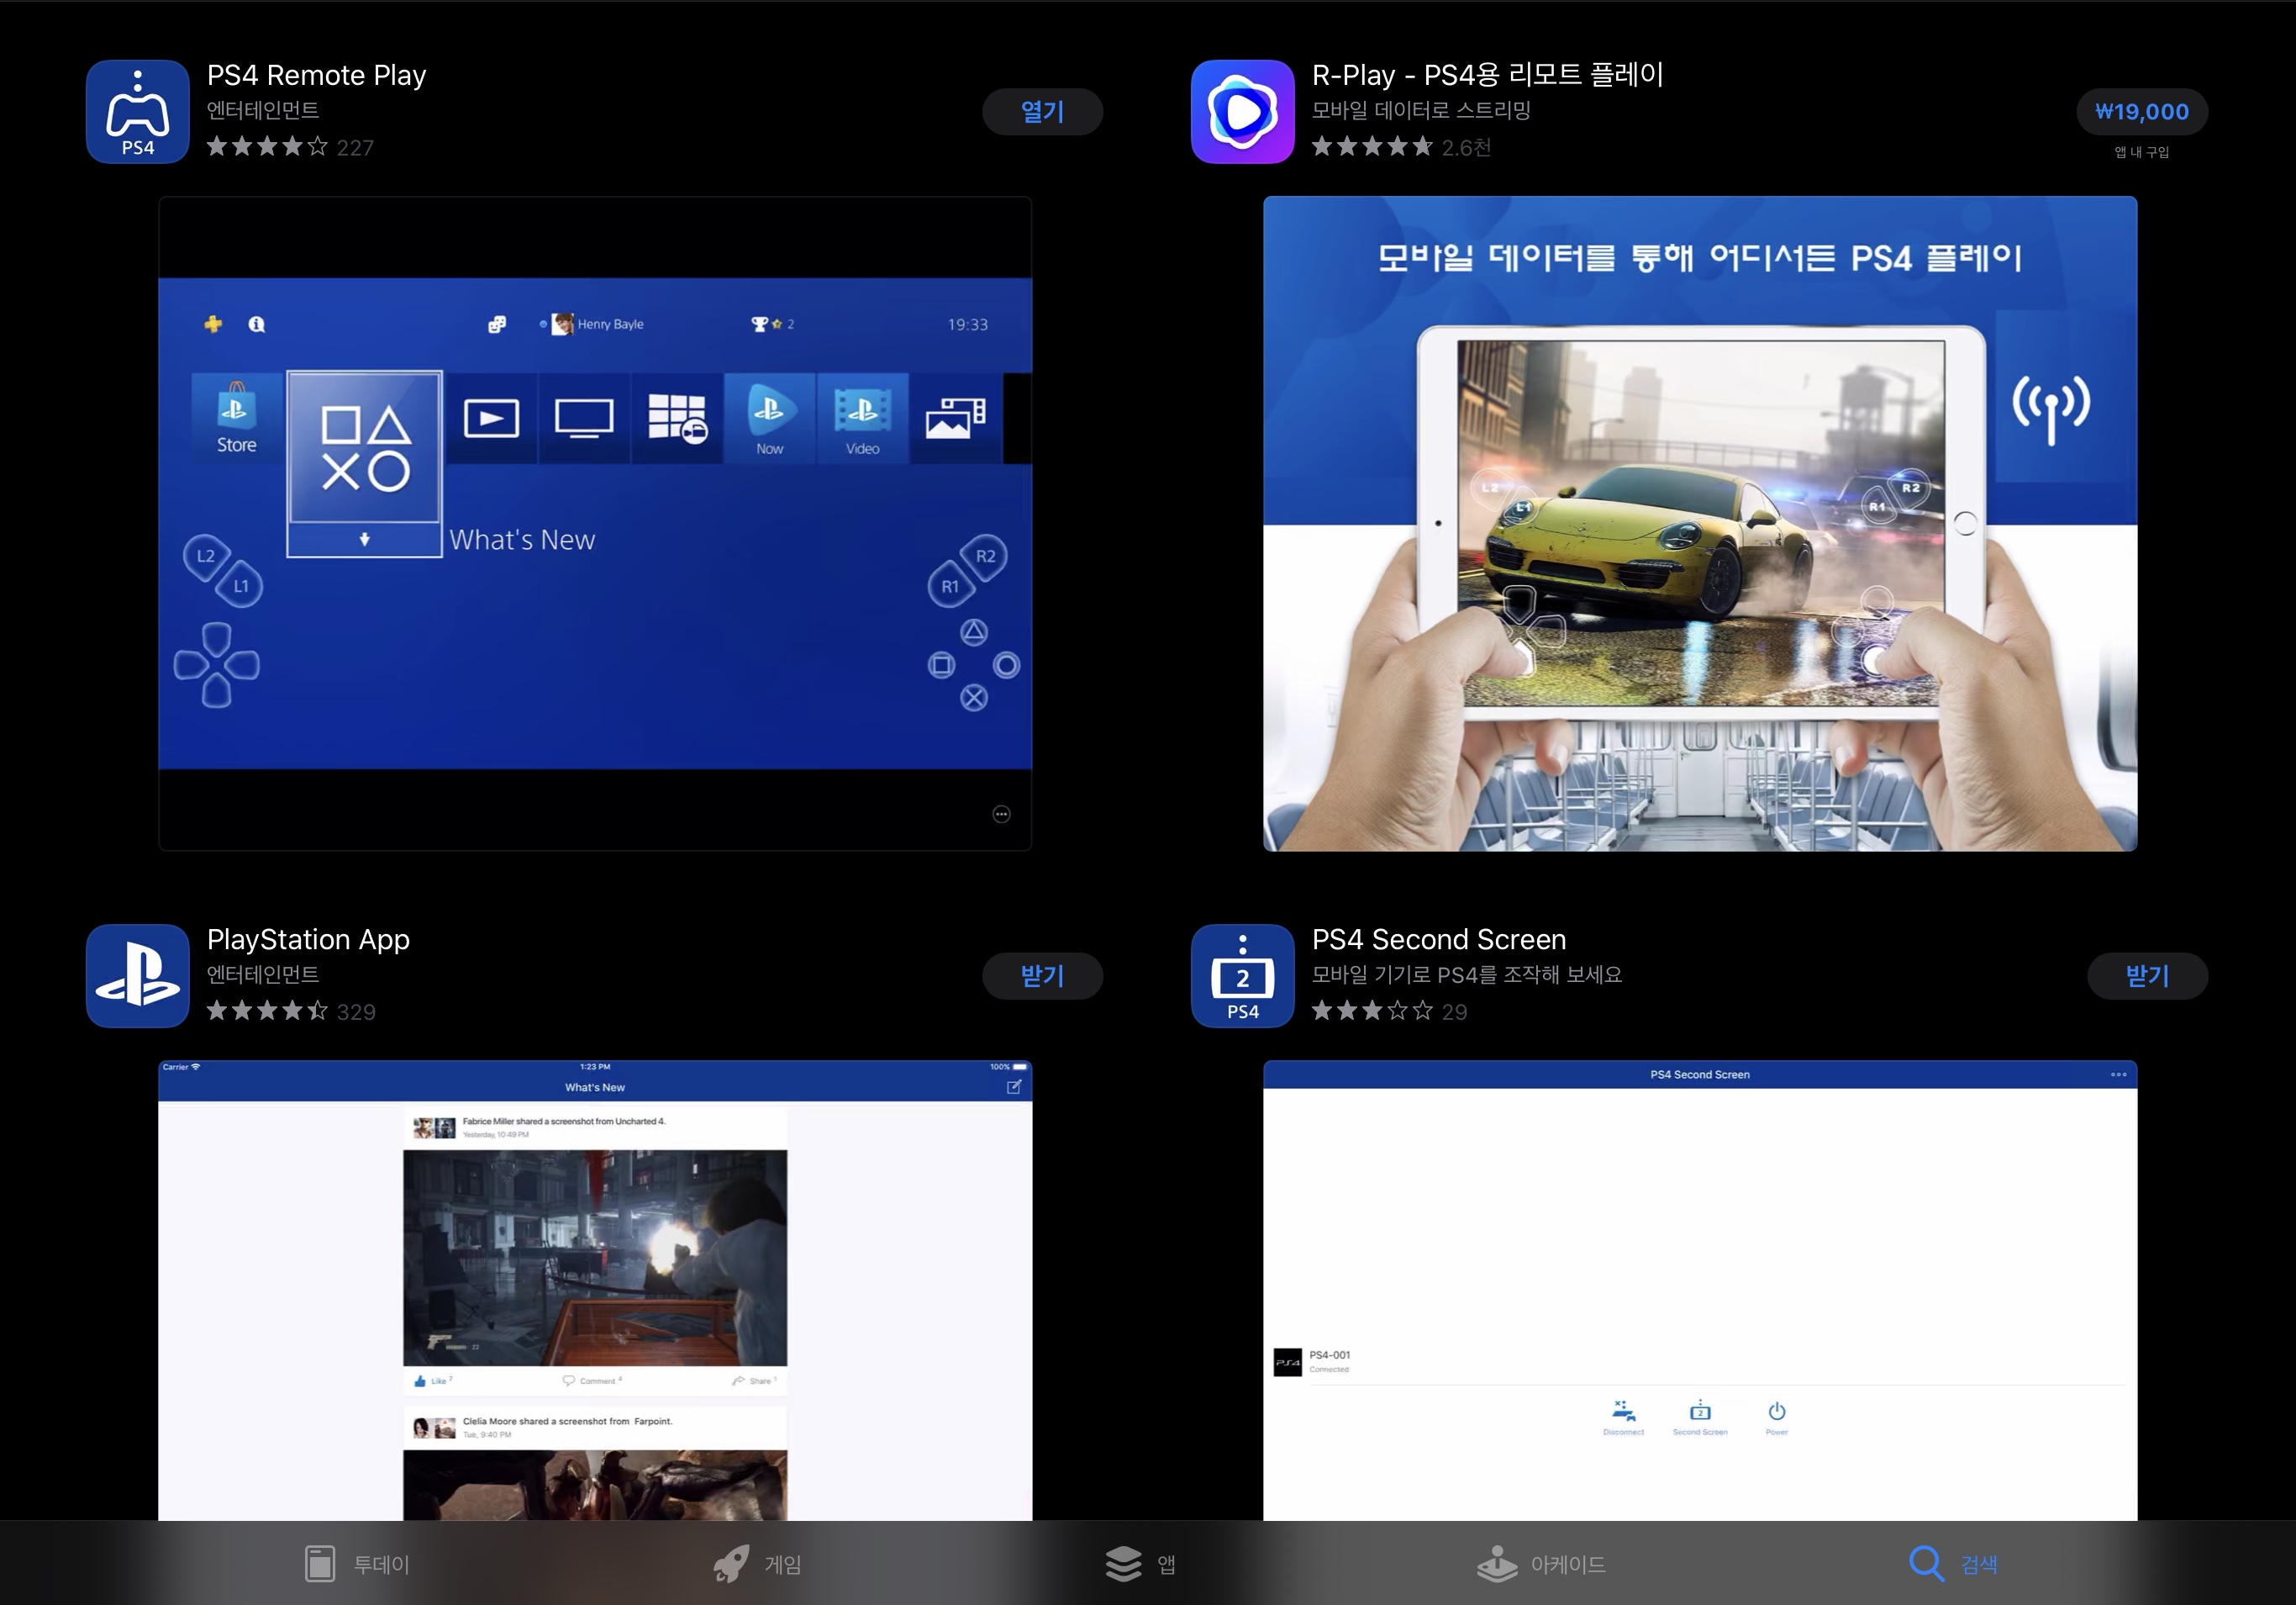Click the R2 button overlay in the Remote Play screenshot
This screenshot has height=1605, width=2296.
tap(985, 557)
